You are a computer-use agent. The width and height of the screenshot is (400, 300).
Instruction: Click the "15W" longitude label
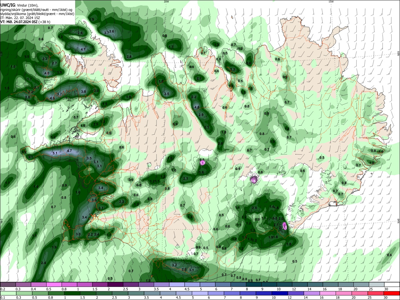[331, 2]
